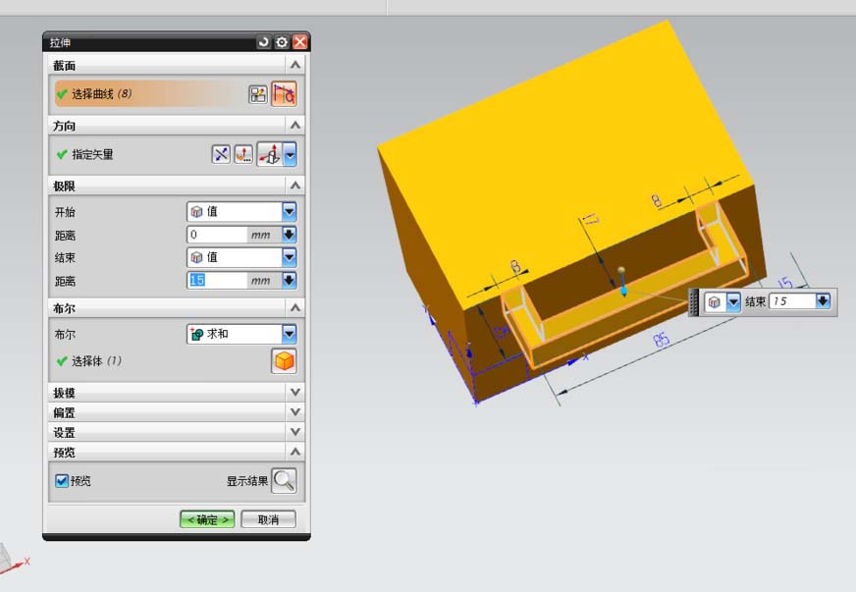This screenshot has height=592, width=856.
Task: Expand the 拔模 section
Action: (x=294, y=392)
